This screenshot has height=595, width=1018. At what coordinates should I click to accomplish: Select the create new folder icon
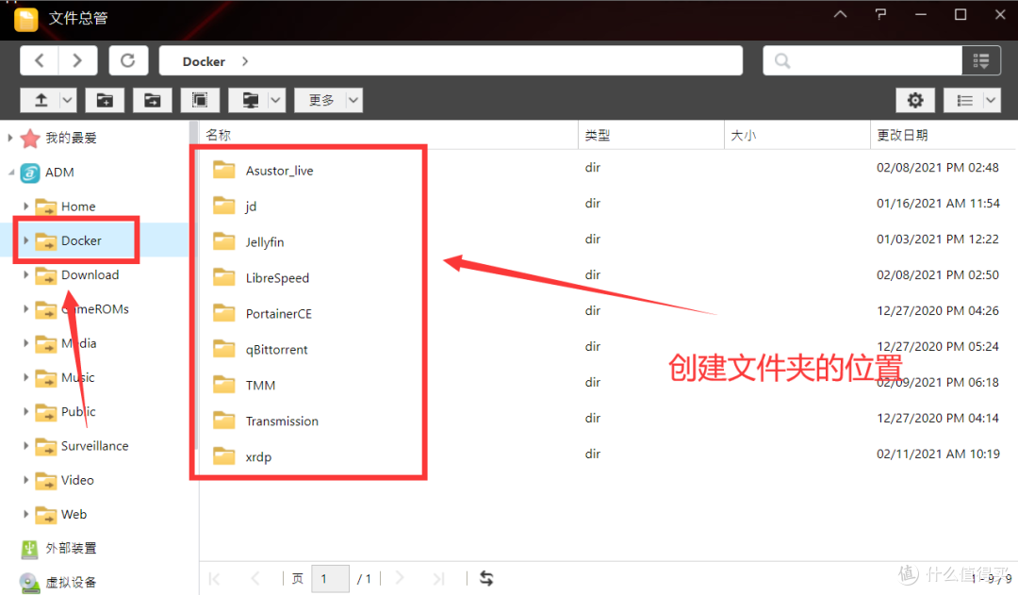pyautogui.click(x=105, y=100)
